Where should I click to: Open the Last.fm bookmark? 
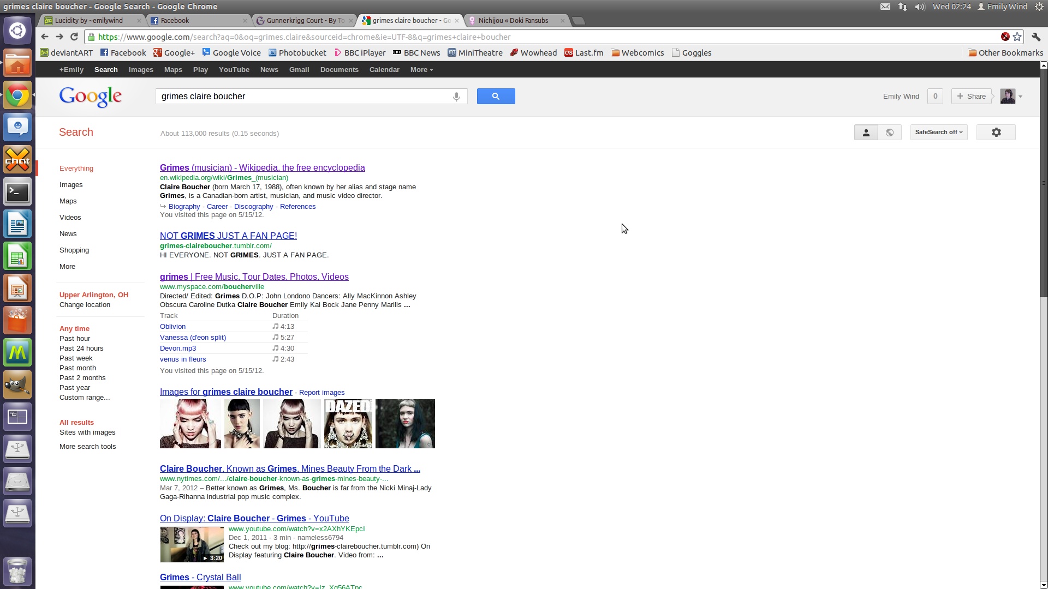583,53
